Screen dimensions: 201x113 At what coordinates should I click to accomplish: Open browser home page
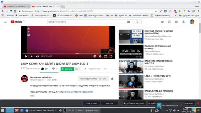pyautogui.click(x=15, y=11)
